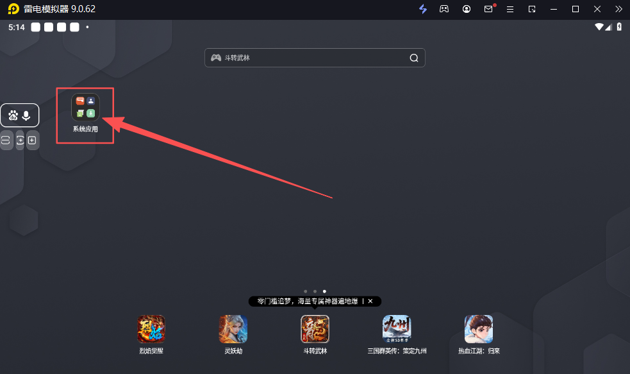This screenshot has height=374, width=630.
Task: Launch the 烈焰觉醒 game
Action: [151, 329]
